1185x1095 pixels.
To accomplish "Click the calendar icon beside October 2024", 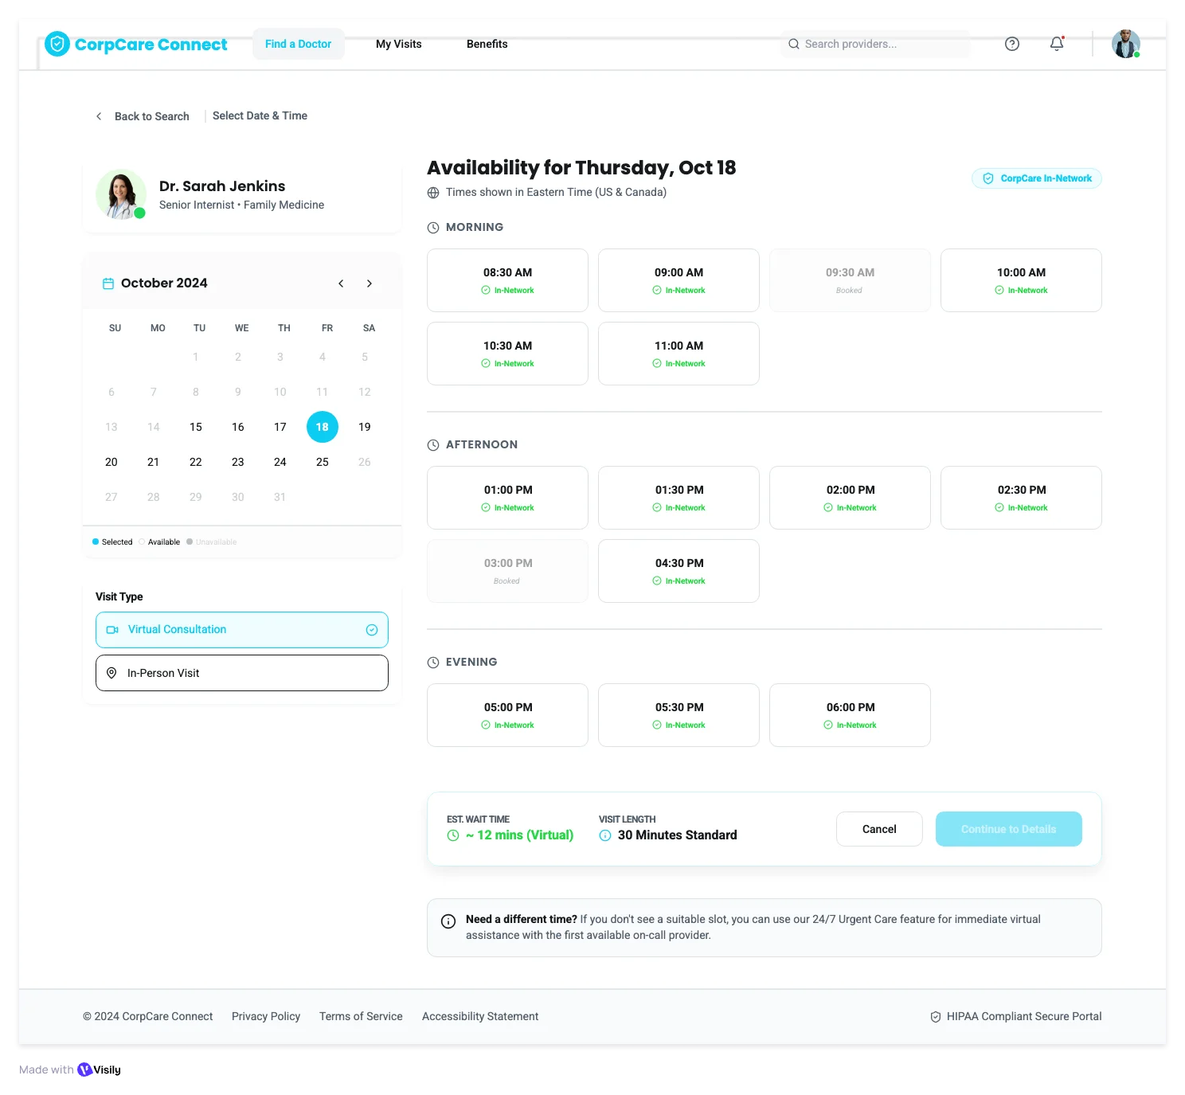I will pos(108,283).
